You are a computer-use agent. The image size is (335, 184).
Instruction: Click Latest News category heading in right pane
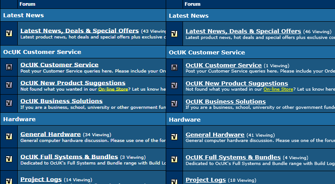pos(189,16)
